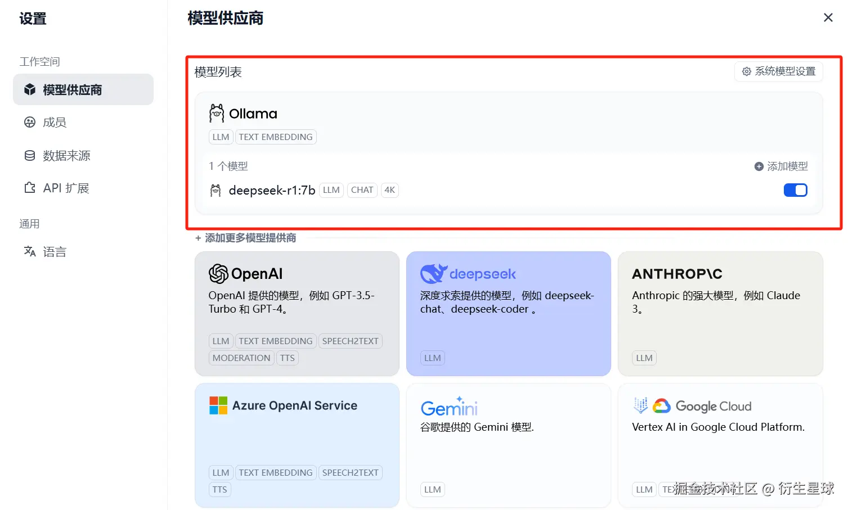The image size is (848, 510).
Task: Click the 4K tag on deepseek-r1:7b
Action: (389, 190)
